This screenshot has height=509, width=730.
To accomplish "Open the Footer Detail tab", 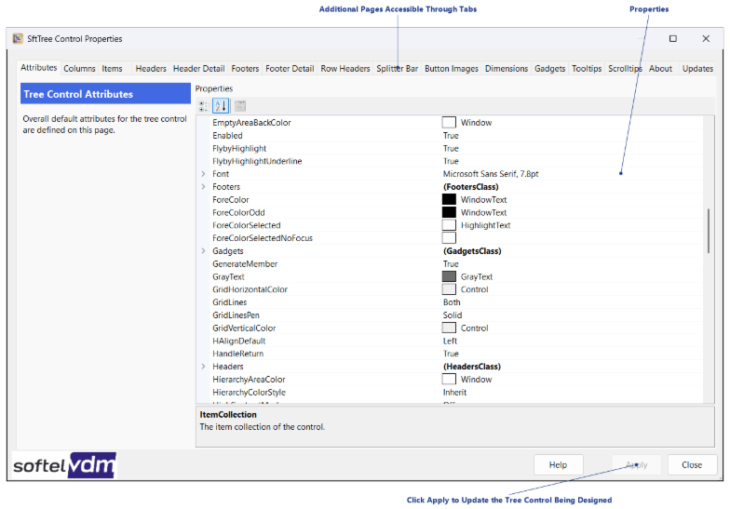I will (290, 69).
